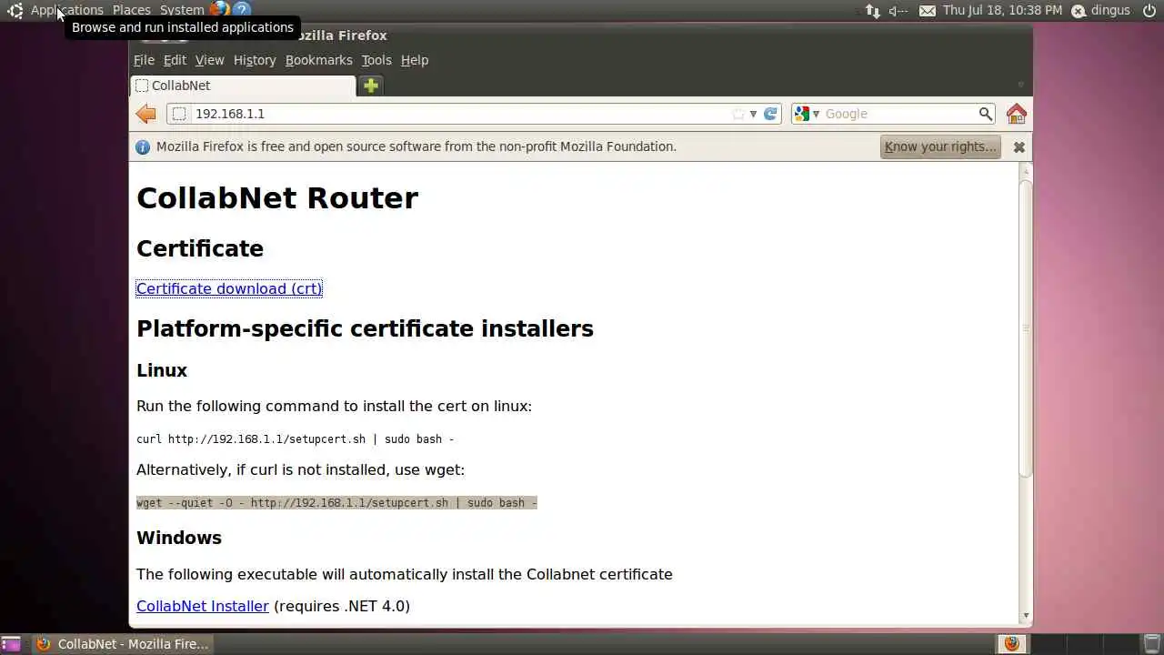Run search with the magnifier icon
Image resolution: width=1164 pixels, height=655 pixels.
pos(985,114)
